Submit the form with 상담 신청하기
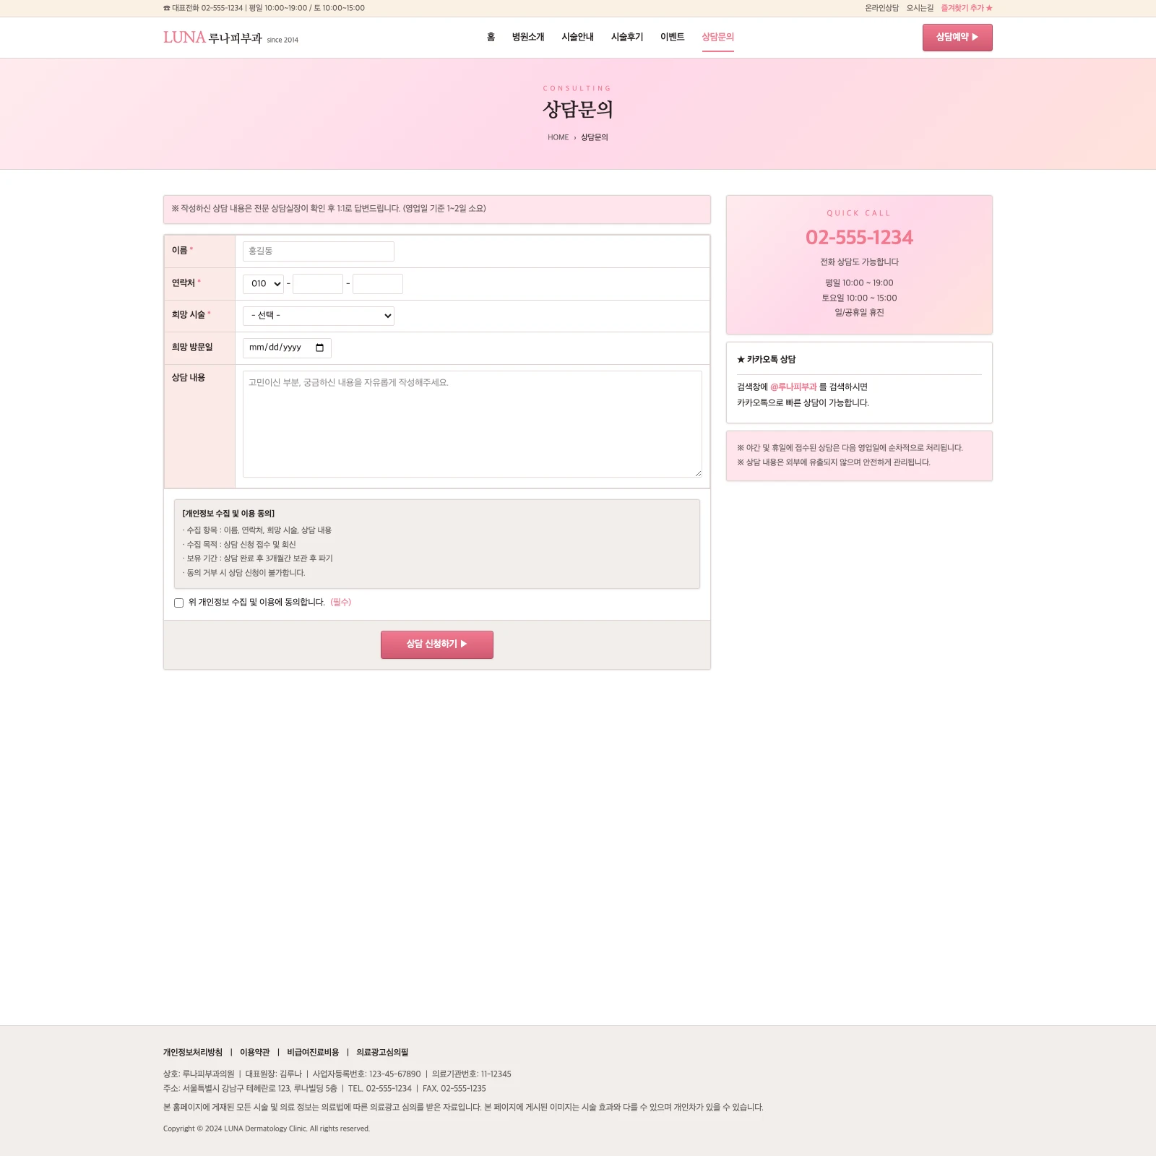 point(437,644)
